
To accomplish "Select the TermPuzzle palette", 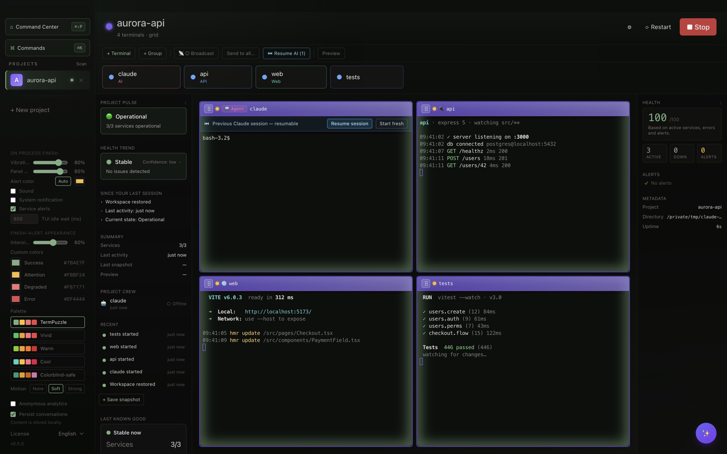I will point(48,323).
